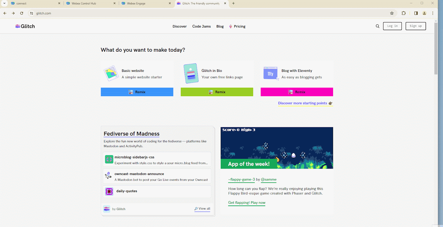Open the microblog-sidebarjs-css project
Screen dimensions: 443x227
(x=157, y=160)
